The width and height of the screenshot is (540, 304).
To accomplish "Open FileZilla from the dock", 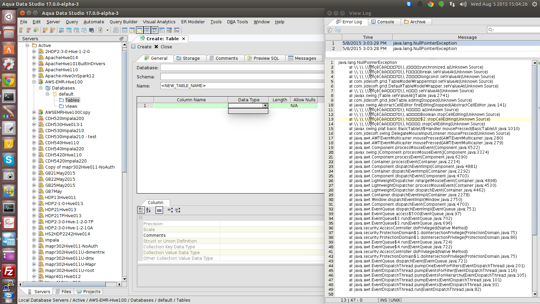I will point(9,271).
